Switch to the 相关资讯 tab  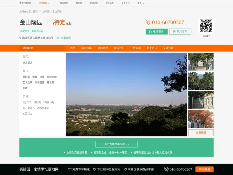click(x=152, y=48)
